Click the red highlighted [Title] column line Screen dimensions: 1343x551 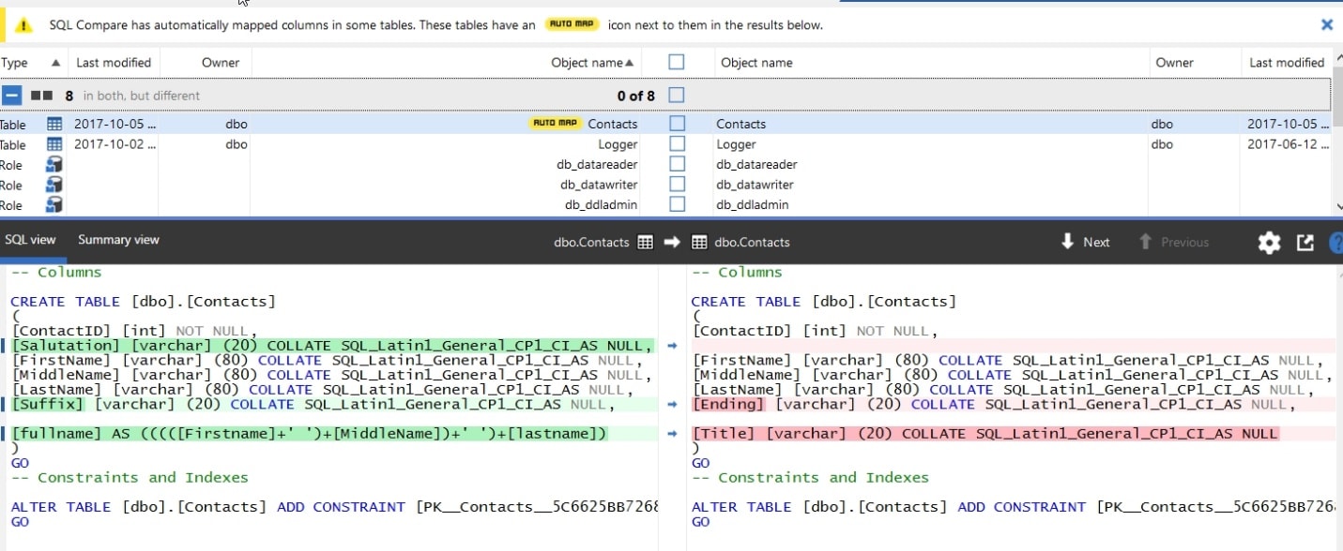click(984, 434)
